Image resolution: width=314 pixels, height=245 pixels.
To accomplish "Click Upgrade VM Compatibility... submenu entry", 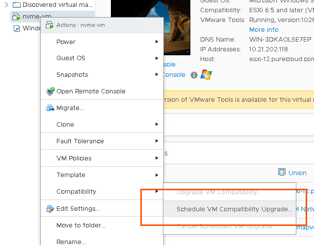I will tap(230, 192).
